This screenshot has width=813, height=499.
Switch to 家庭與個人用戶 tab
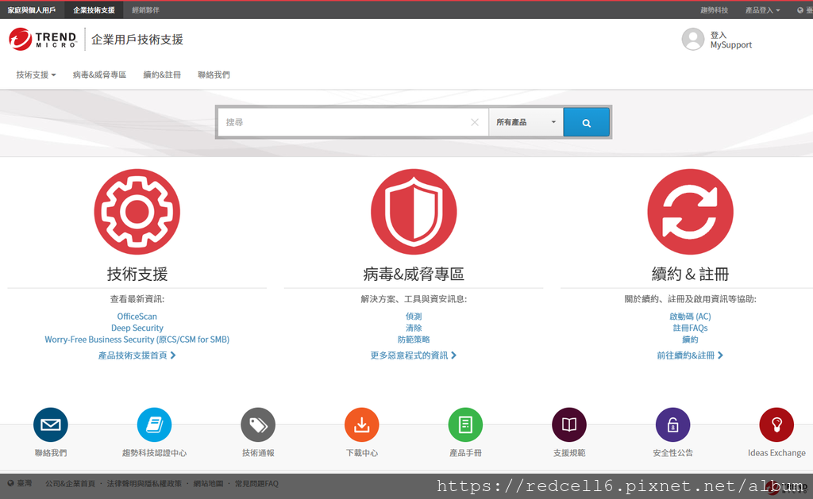point(32,10)
